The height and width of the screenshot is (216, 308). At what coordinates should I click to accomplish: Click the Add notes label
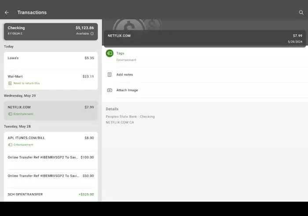(125, 75)
